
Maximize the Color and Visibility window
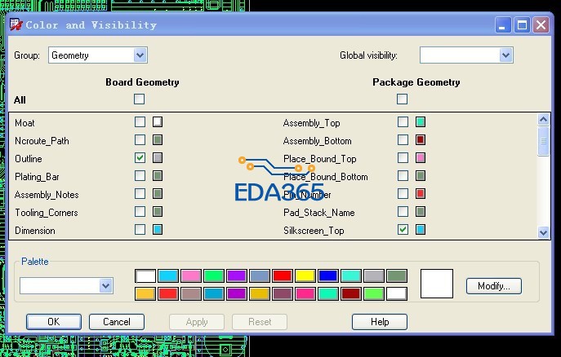(x=522, y=25)
